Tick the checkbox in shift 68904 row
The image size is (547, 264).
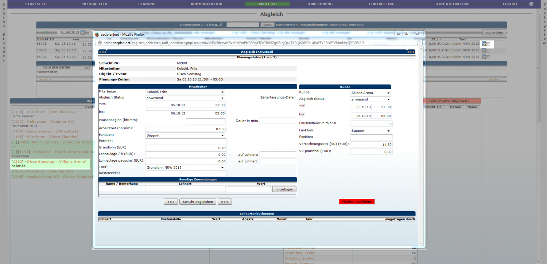coord(488,57)
